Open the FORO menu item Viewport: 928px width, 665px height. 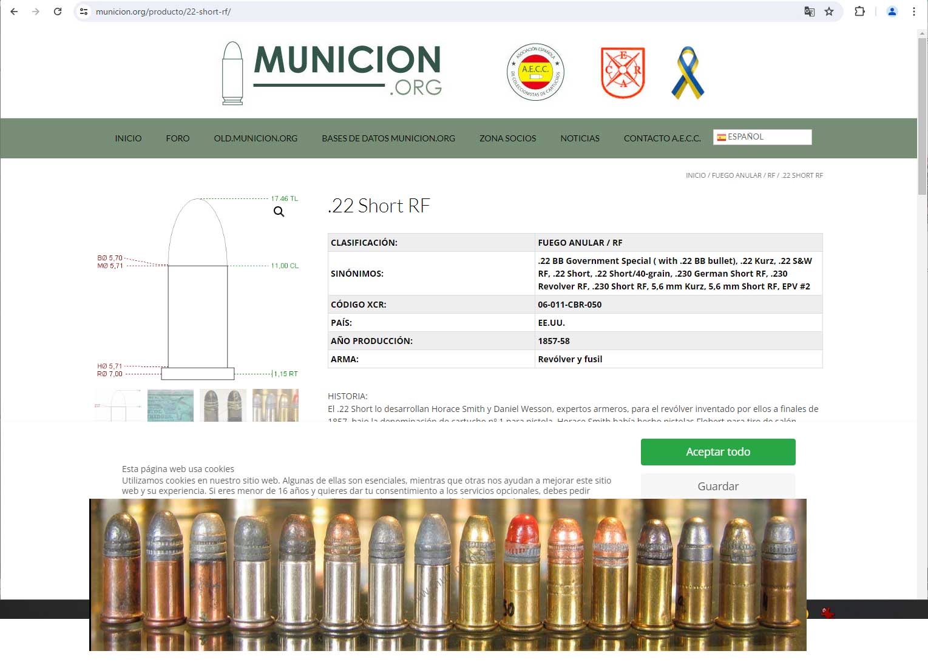pos(177,138)
